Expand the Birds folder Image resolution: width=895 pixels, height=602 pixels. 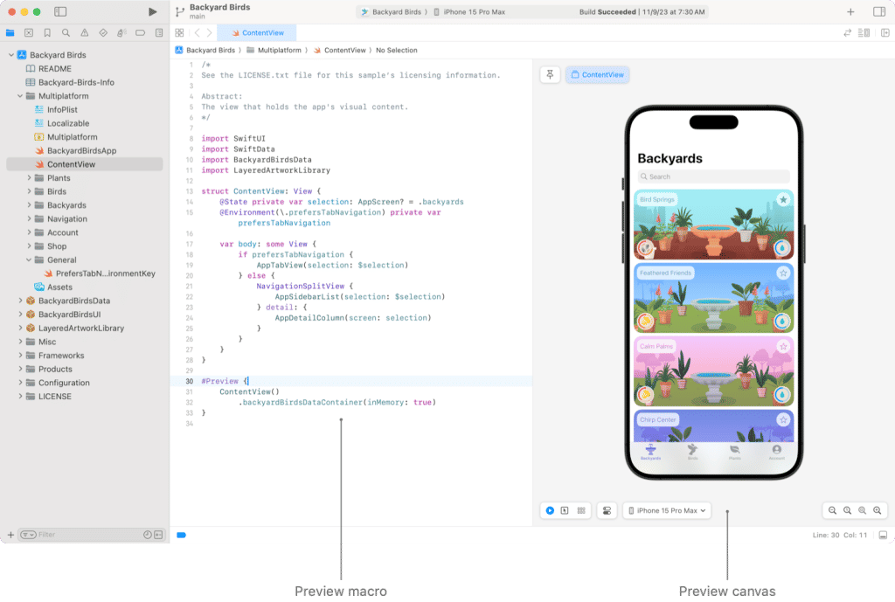(x=29, y=191)
